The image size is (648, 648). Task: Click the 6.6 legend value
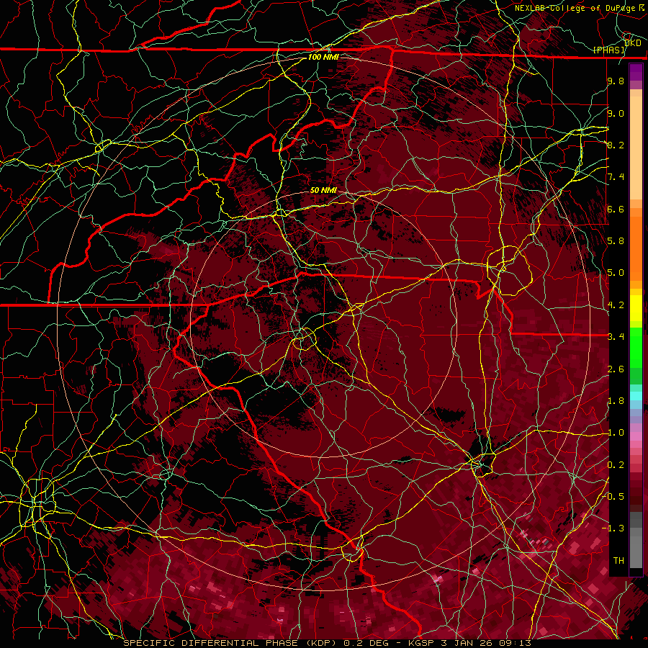(616, 209)
